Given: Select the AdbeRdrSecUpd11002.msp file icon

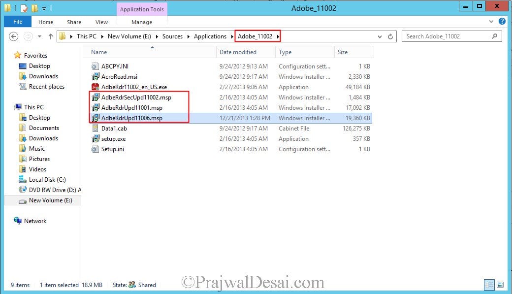Looking at the screenshot, I should 95,98.
